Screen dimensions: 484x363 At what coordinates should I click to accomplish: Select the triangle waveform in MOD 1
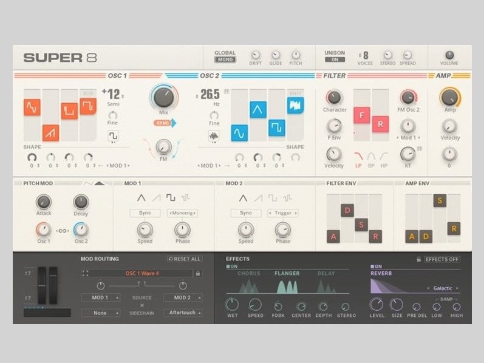(x=141, y=198)
